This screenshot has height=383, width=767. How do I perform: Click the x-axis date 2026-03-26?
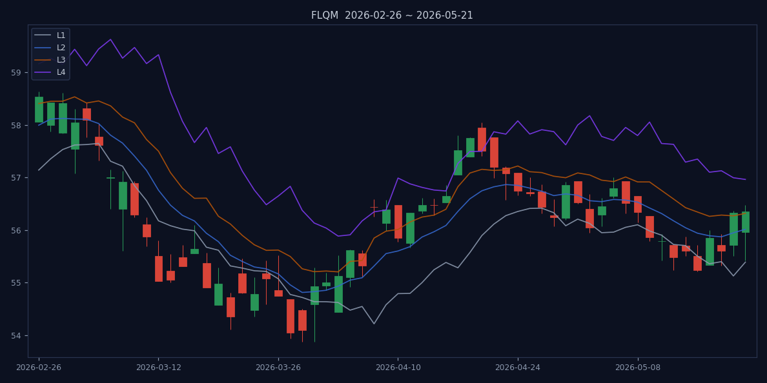[278, 368]
